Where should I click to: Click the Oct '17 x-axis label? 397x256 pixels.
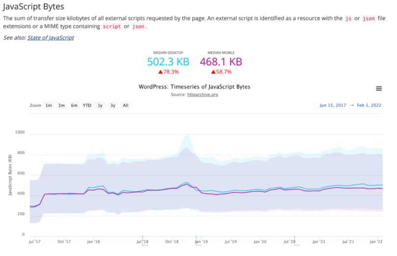pos(64,242)
